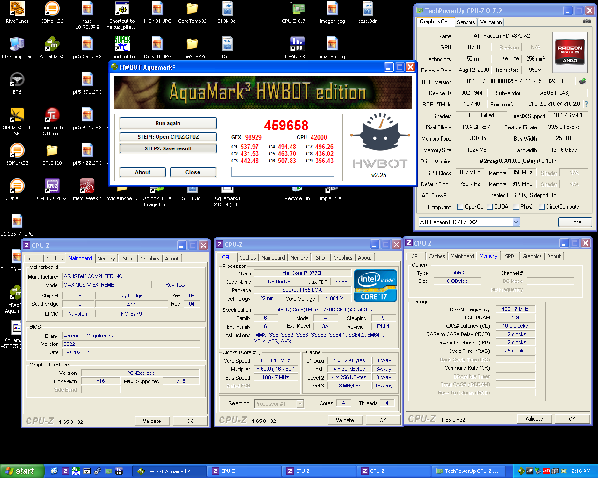Toggle the OpenCL checkbox in GPU-Z
The image size is (598, 478).
460,207
